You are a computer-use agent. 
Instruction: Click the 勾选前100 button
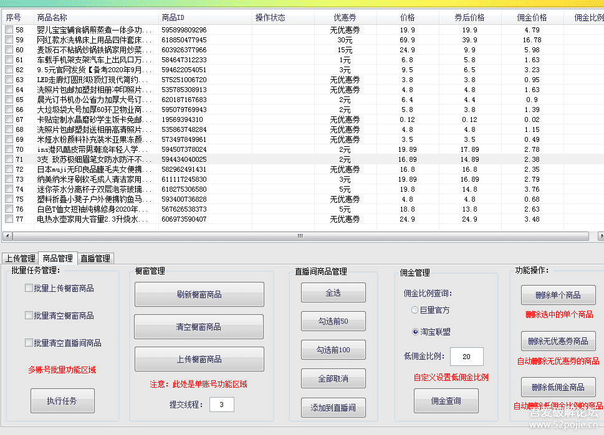tap(333, 350)
